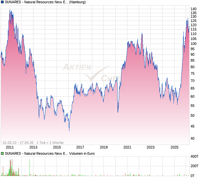The image size is (203, 179).
Task: Click the 65 price axis label
Action: pyautogui.click(x=193, y=88)
